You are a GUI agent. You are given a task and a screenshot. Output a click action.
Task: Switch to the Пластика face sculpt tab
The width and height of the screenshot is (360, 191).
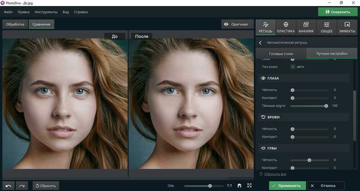tap(285, 27)
